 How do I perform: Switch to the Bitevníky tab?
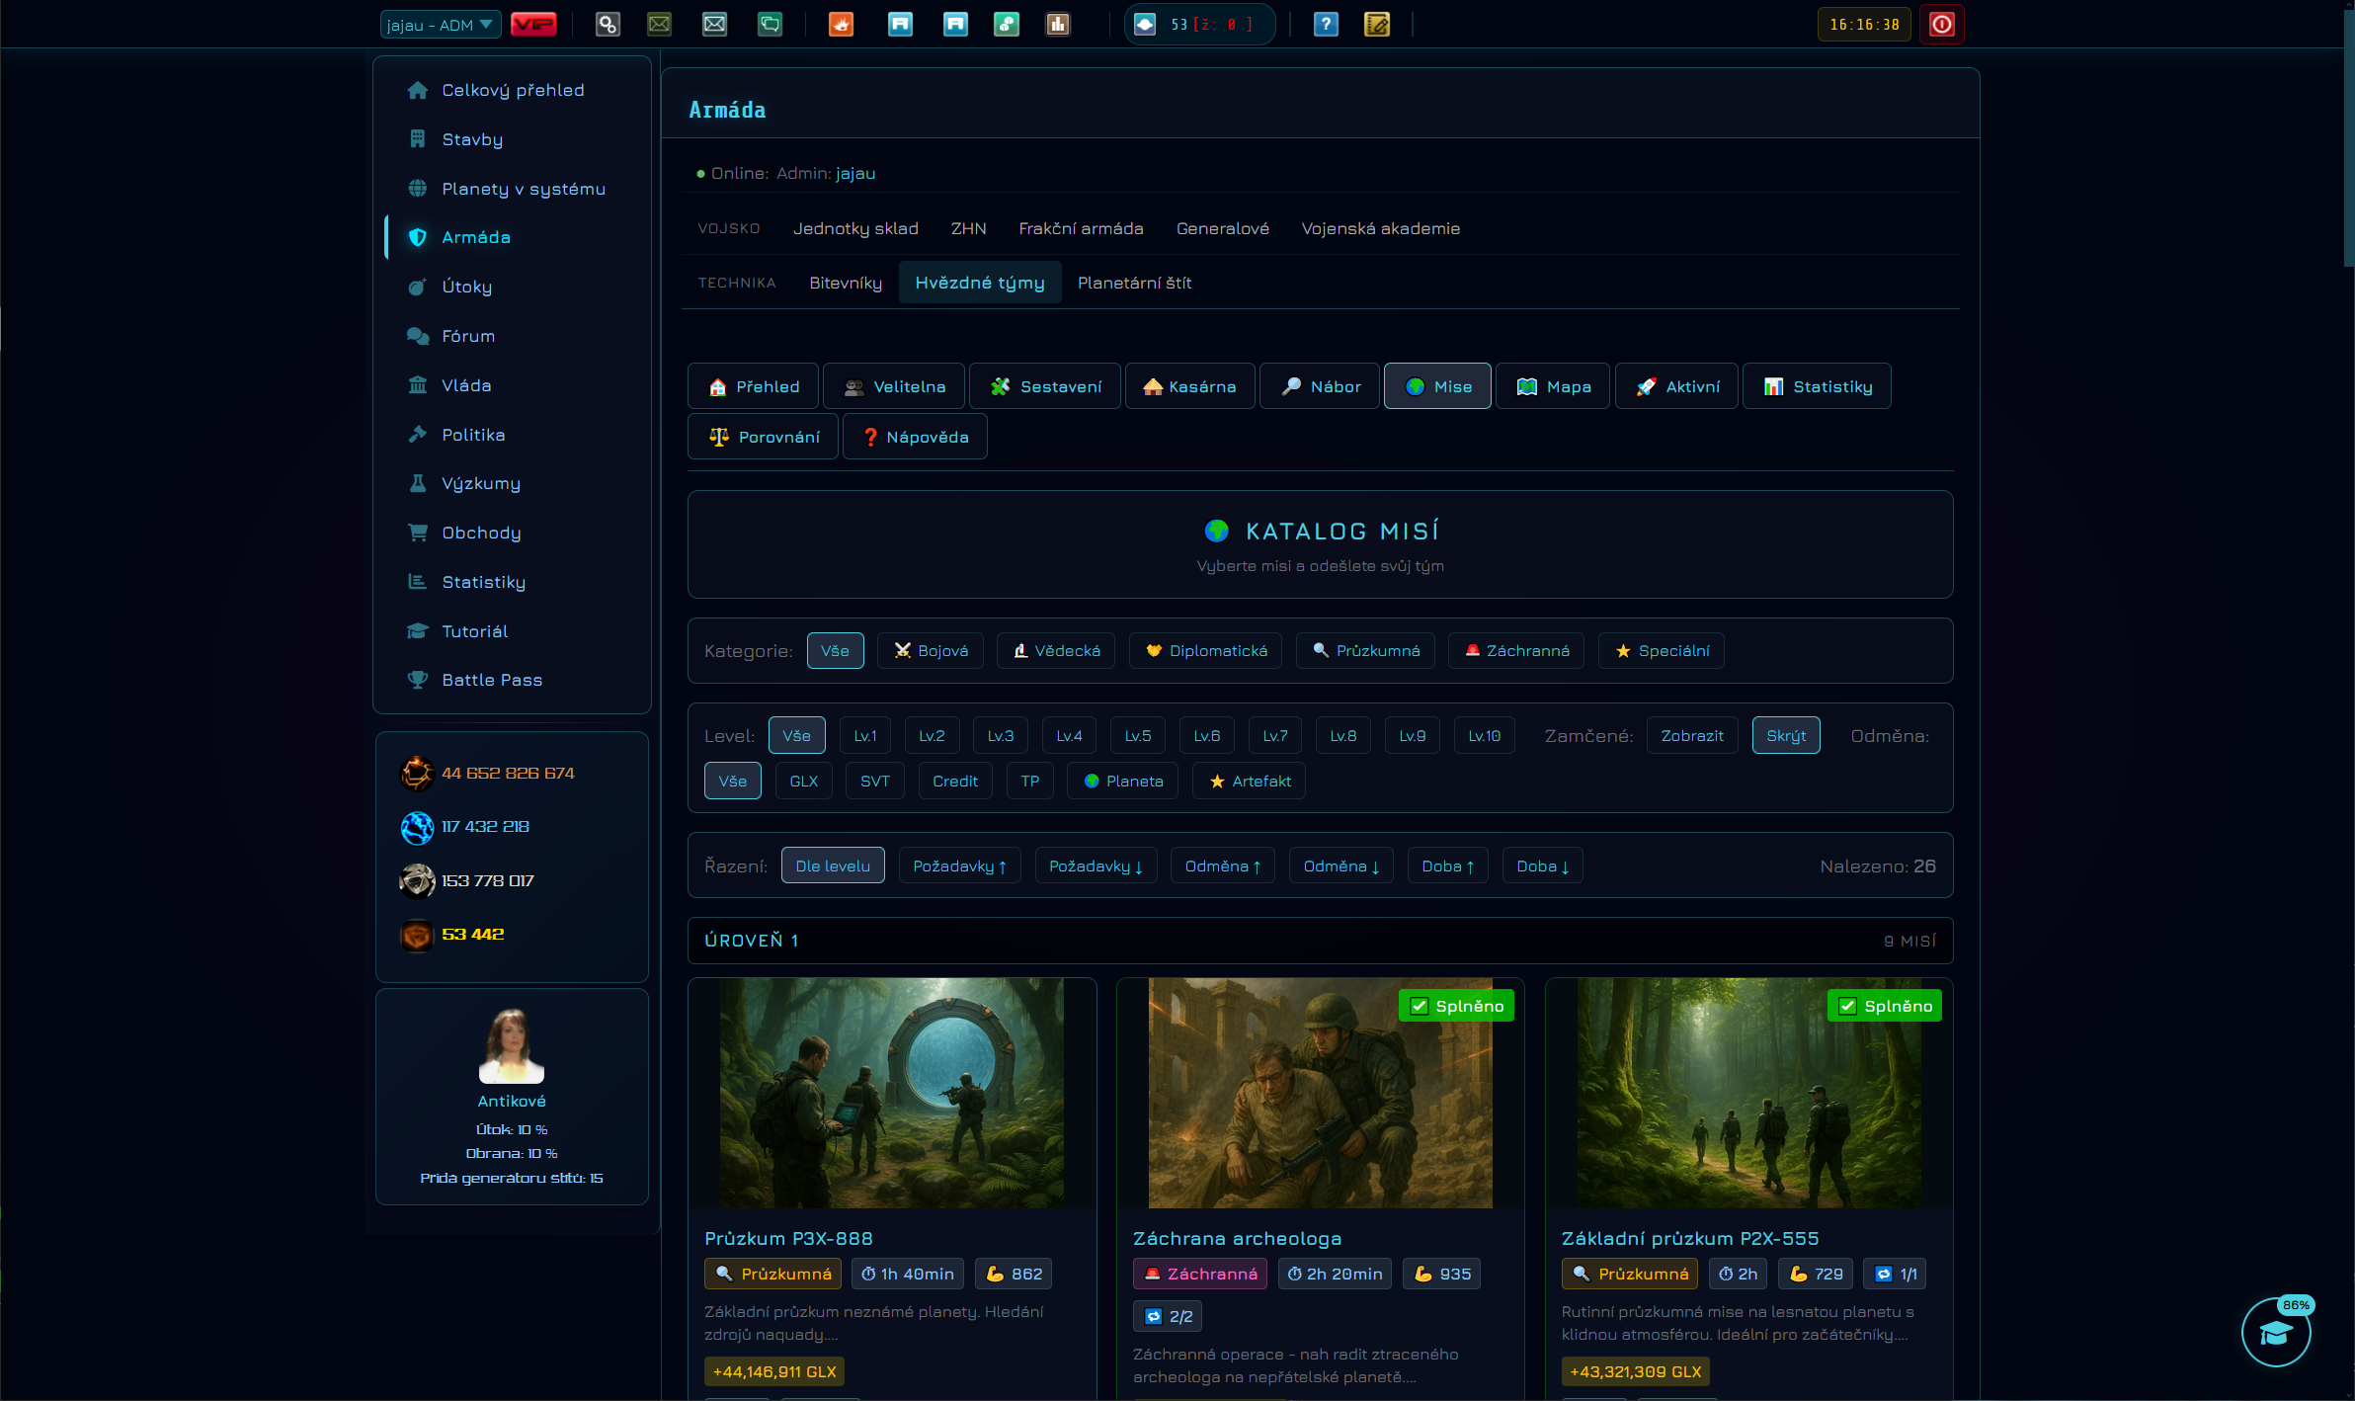click(846, 283)
